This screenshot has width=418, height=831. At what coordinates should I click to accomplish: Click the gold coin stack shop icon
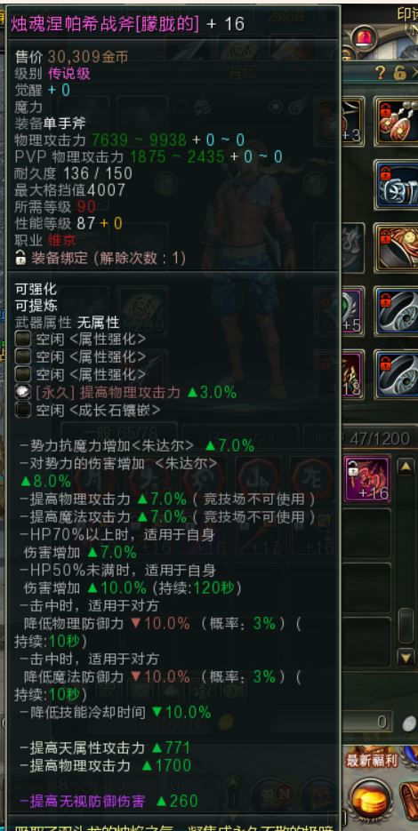tap(372, 801)
